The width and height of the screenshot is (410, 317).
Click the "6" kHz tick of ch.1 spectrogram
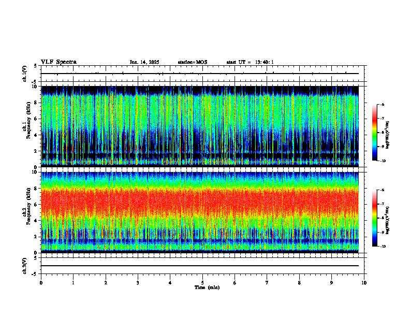pos(36,119)
